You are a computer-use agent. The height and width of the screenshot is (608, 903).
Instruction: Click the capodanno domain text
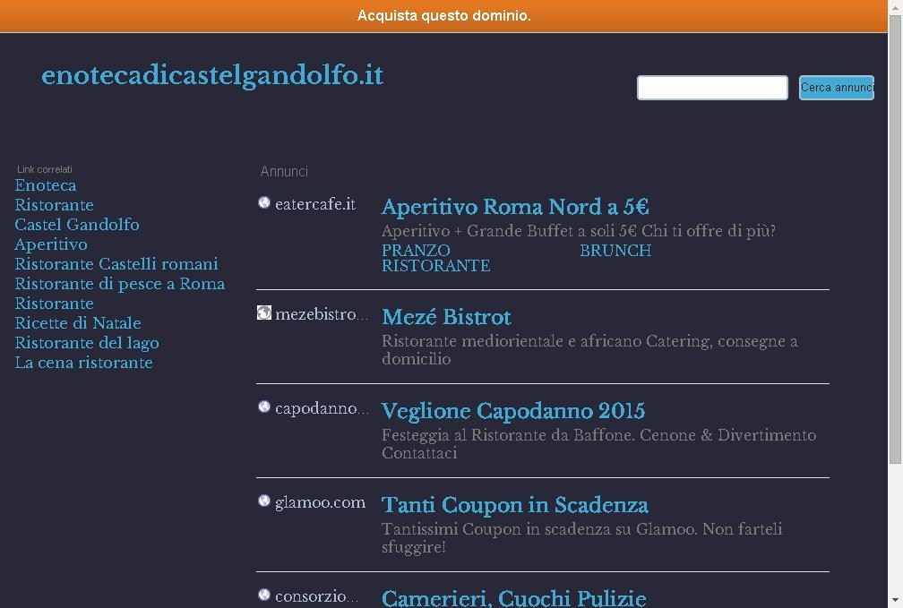coord(322,408)
